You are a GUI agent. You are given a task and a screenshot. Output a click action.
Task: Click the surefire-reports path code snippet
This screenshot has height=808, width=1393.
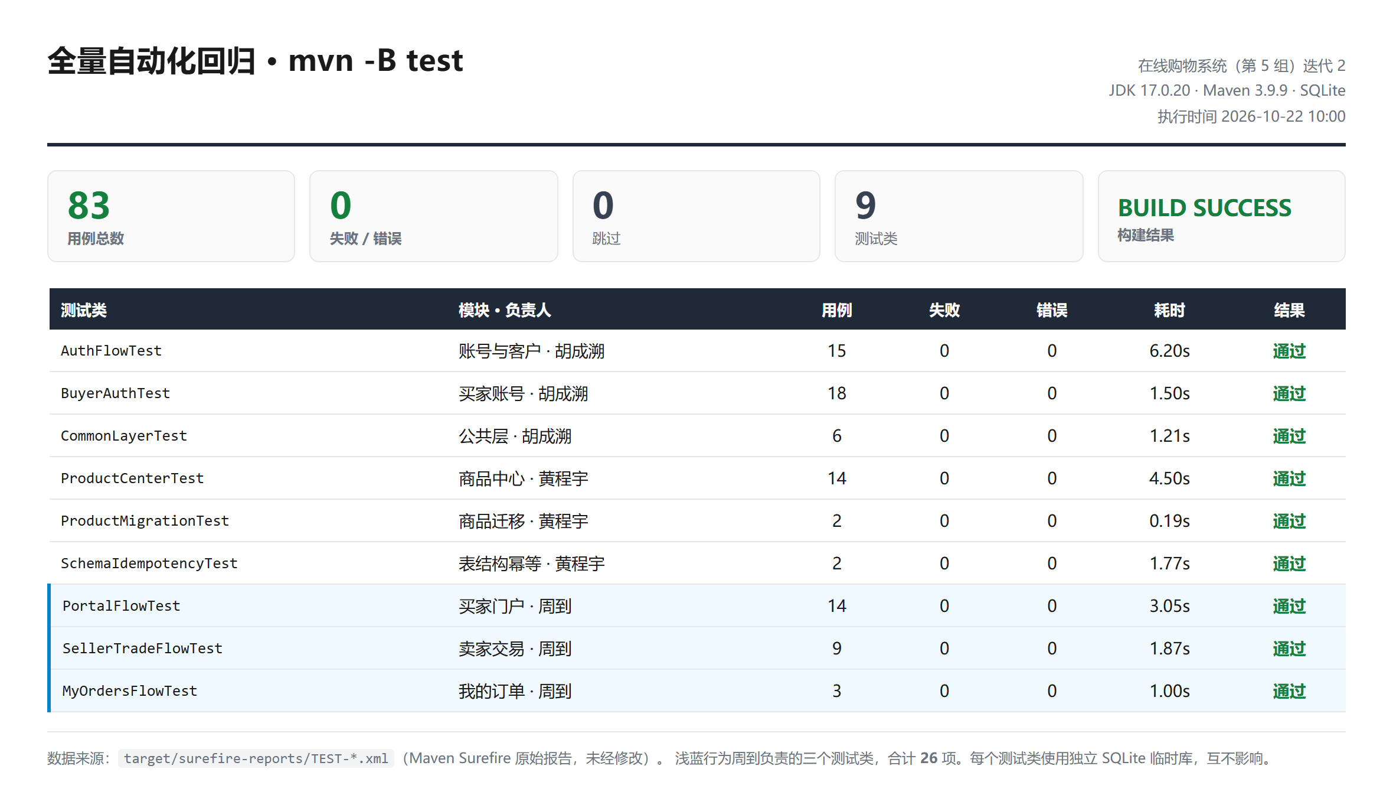[256, 758]
